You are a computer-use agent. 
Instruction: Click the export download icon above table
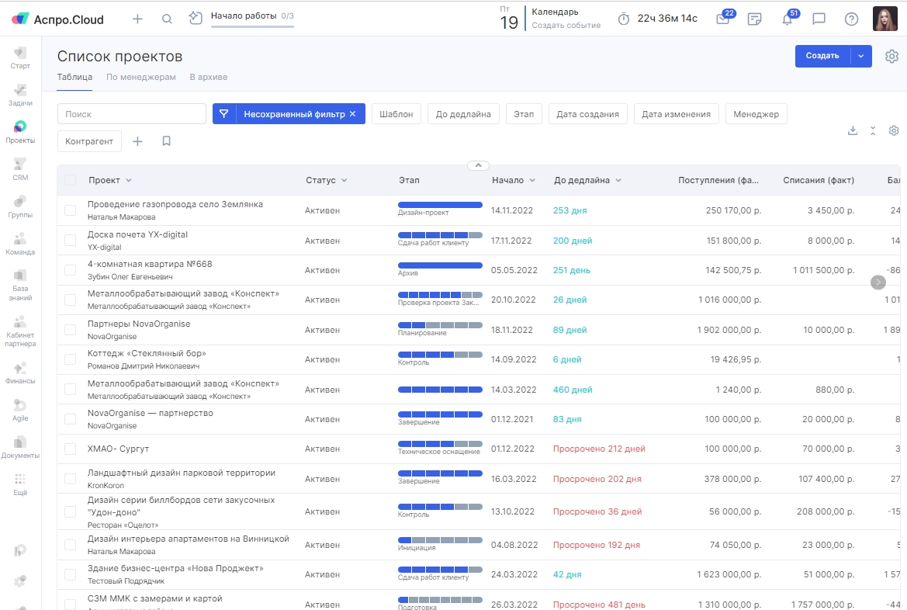[853, 130]
